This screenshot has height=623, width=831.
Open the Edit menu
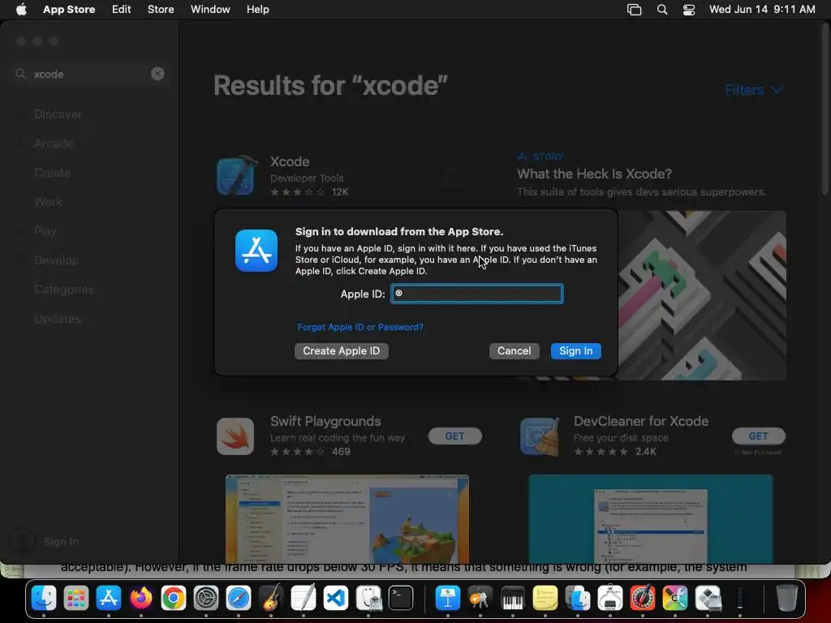click(122, 10)
